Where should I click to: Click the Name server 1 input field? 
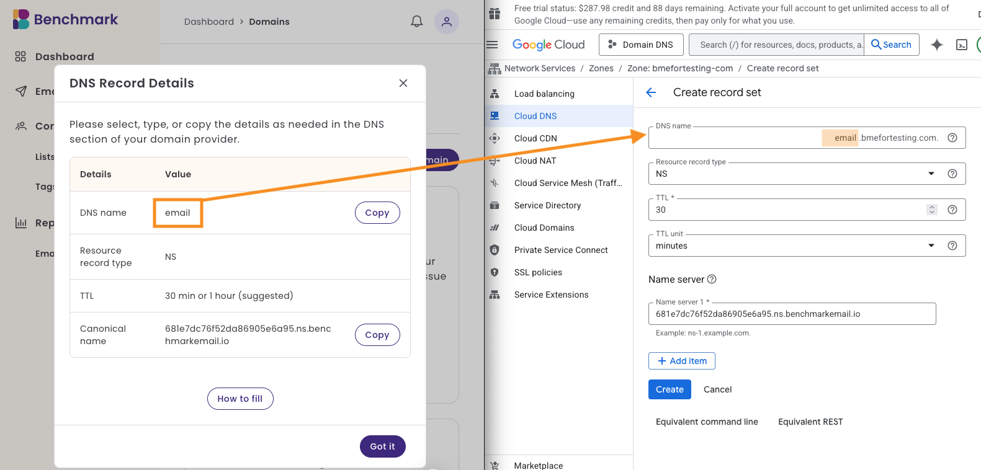792,314
